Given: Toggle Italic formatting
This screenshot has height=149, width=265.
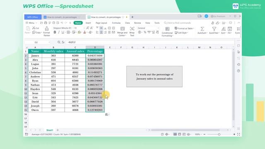Looking at the screenshot, I should (59, 32).
